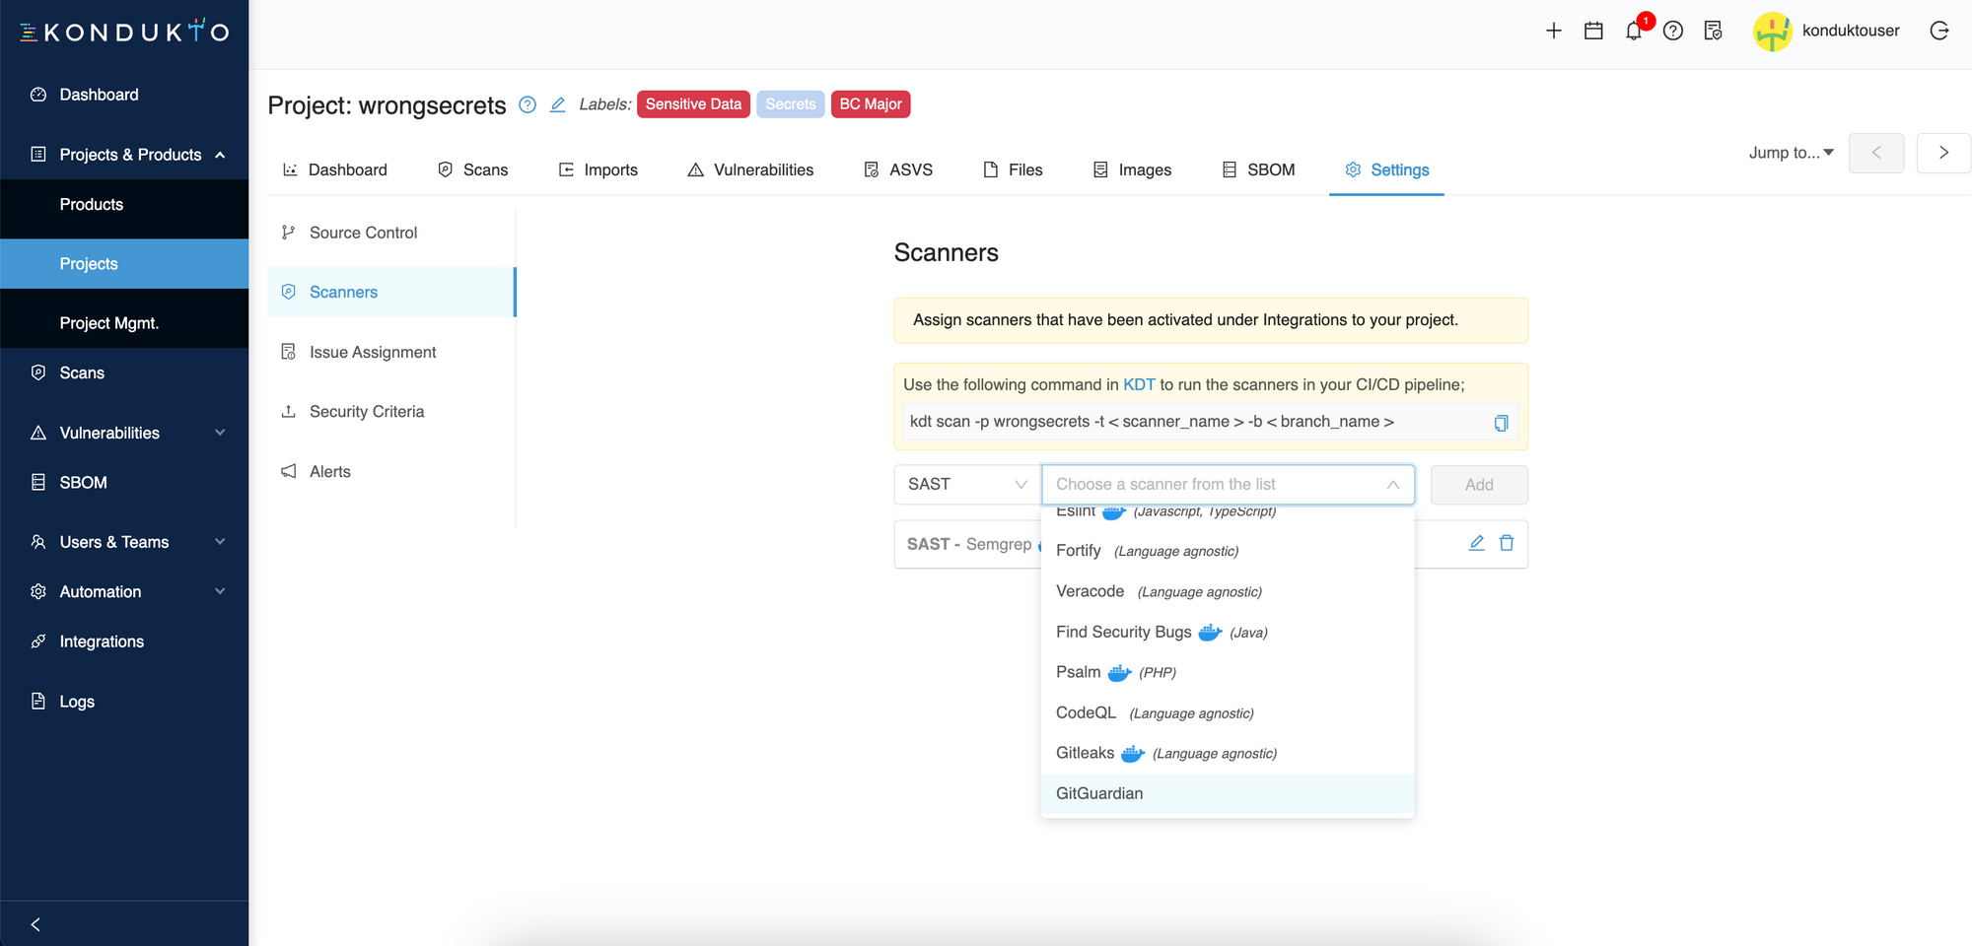Select Gitleaks scanner from list
Image resolution: width=1972 pixels, height=946 pixels.
tap(1228, 753)
